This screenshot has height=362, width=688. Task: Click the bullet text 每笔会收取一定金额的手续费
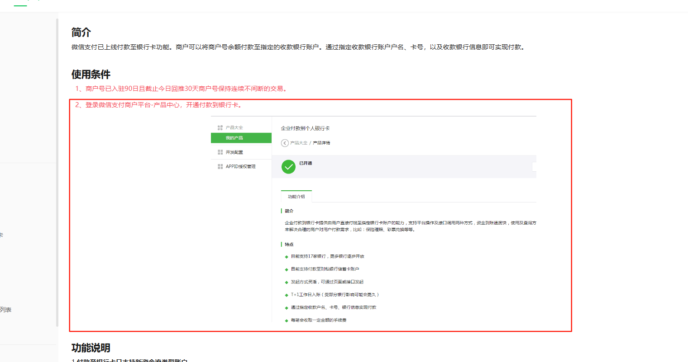click(319, 320)
